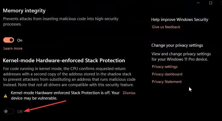
Task: Dismiss the Stack Protection warning
Action: click(x=129, y=93)
